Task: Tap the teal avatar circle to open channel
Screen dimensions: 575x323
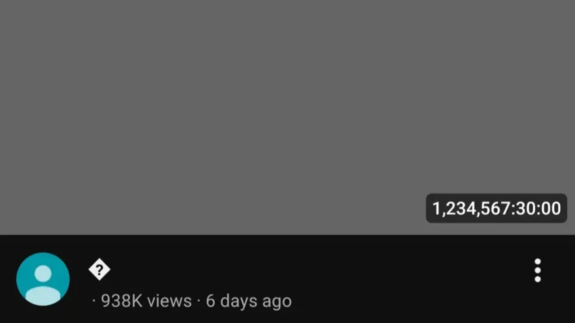Action: (43, 279)
